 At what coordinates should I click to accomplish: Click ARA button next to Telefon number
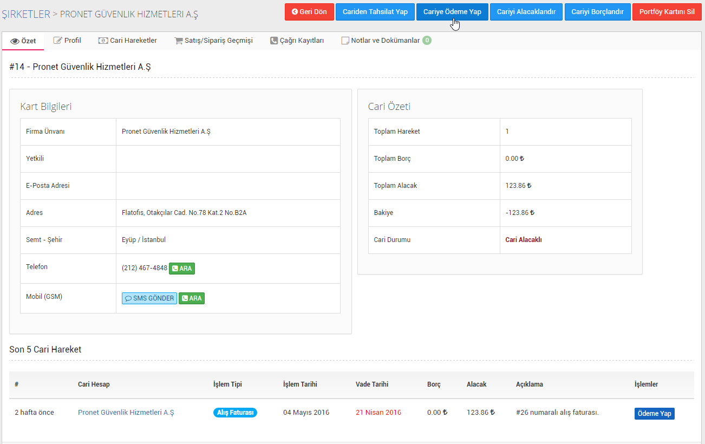click(x=182, y=268)
